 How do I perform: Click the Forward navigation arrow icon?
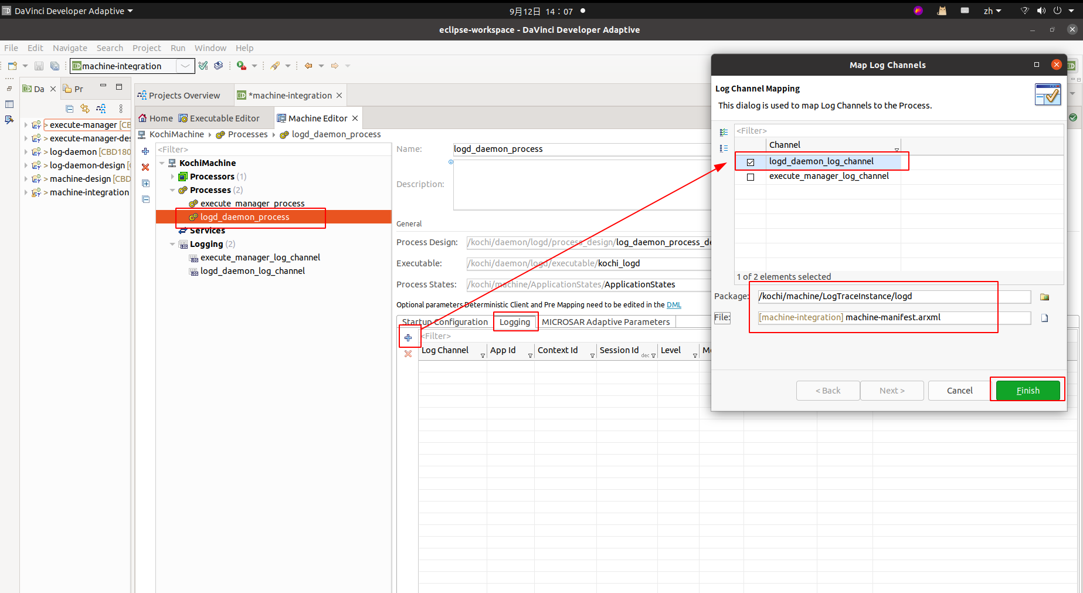click(335, 66)
